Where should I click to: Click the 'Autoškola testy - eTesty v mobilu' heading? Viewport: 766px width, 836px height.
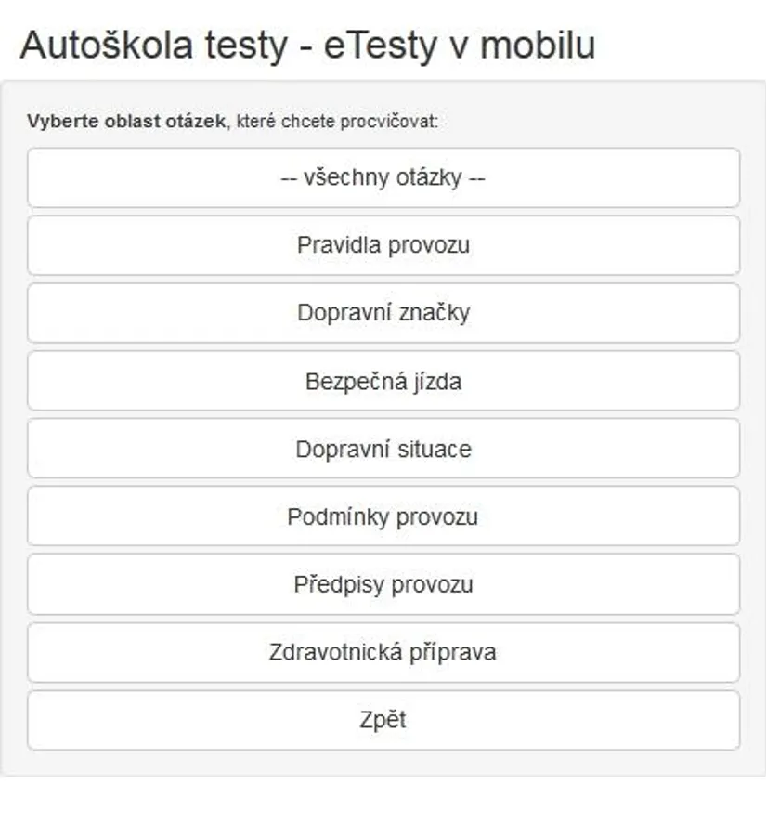pos(307,46)
